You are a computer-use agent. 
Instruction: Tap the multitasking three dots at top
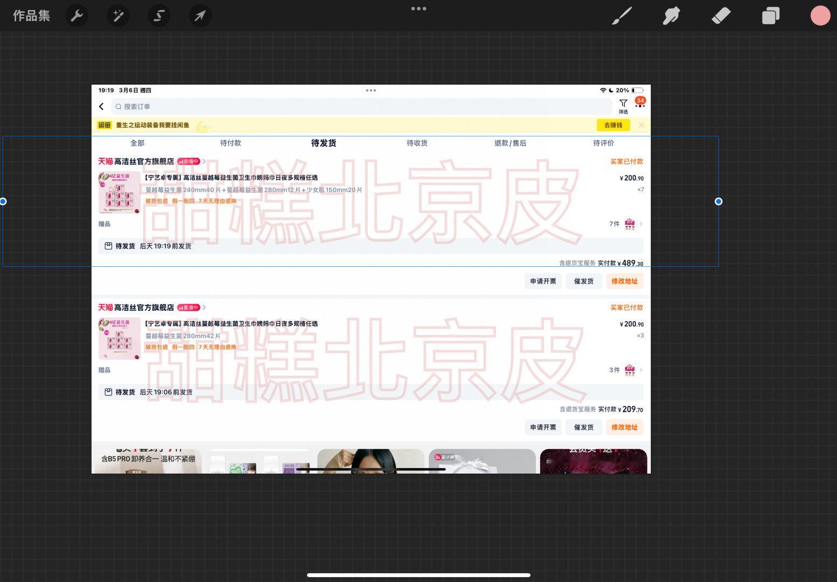click(x=418, y=9)
